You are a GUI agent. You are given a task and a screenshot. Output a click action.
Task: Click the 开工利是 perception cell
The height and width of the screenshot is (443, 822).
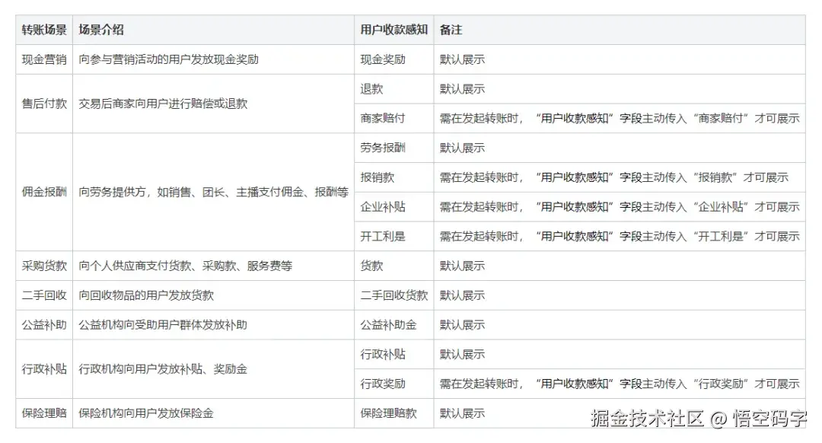click(x=378, y=236)
